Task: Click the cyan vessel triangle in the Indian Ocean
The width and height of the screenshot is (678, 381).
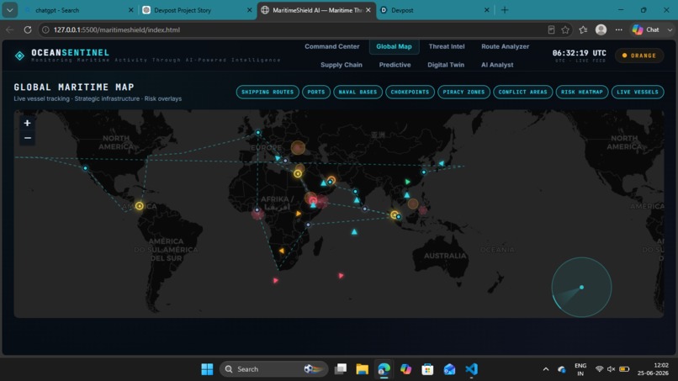Action: click(354, 232)
